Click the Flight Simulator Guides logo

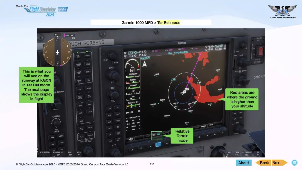pyautogui.click(x=282, y=11)
